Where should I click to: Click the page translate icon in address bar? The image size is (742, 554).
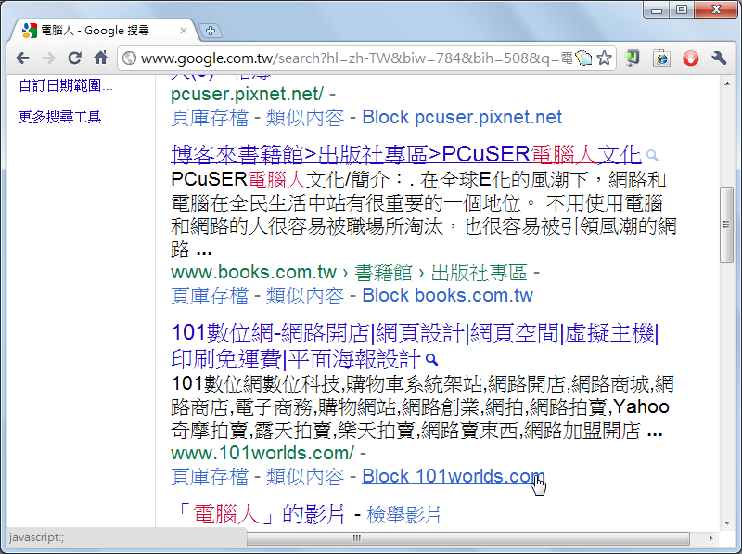point(583,58)
